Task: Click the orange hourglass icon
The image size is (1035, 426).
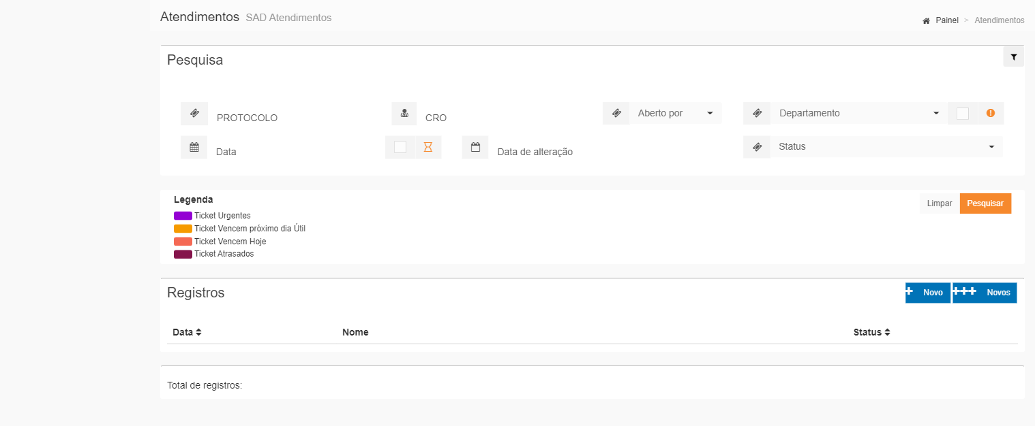Action: coord(428,147)
